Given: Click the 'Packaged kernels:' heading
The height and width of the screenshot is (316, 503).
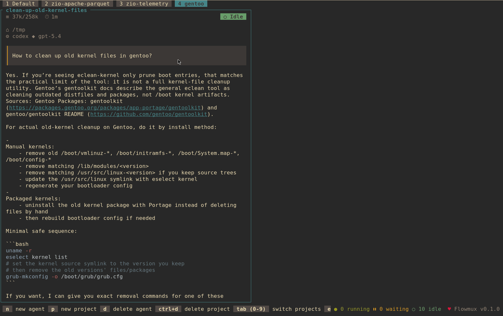Looking at the screenshot, I should (33, 199).
